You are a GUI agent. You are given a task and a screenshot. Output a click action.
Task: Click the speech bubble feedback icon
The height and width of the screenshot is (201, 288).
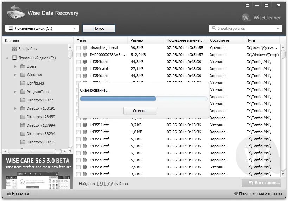tap(236, 194)
